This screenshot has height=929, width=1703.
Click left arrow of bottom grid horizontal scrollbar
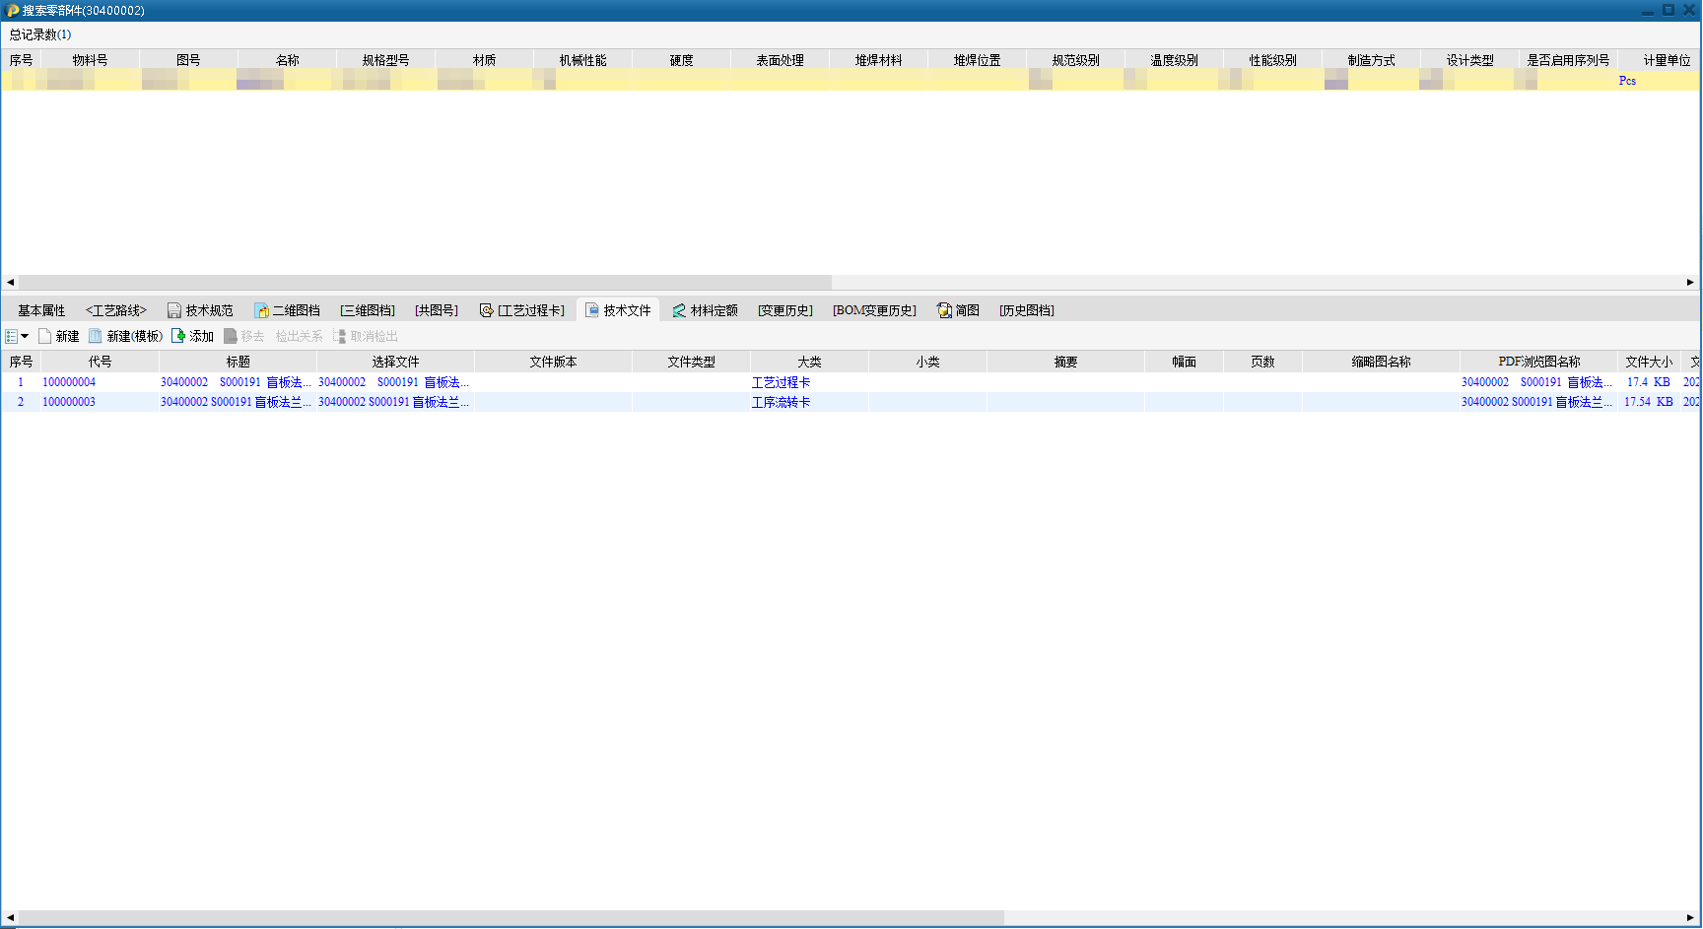click(x=10, y=917)
